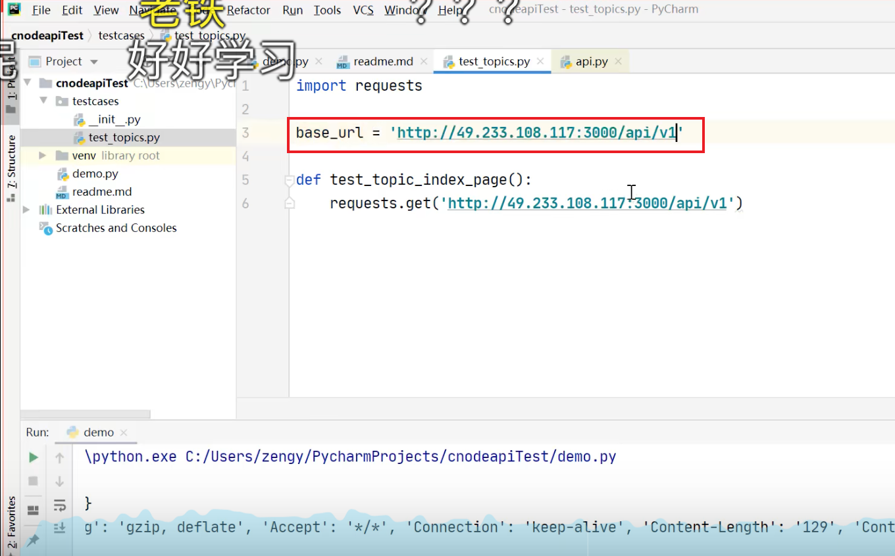Close the demo run tab

(x=124, y=432)
